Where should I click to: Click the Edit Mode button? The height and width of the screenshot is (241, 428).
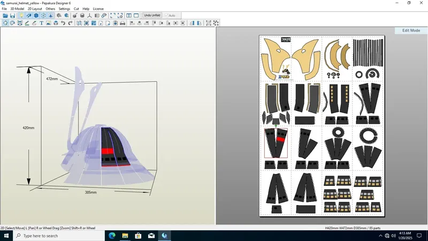(411, 31)
